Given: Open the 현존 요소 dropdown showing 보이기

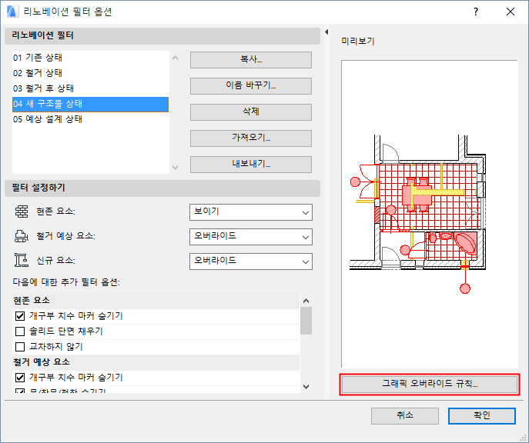Looking at the screenshot, I should pos(251,212).
